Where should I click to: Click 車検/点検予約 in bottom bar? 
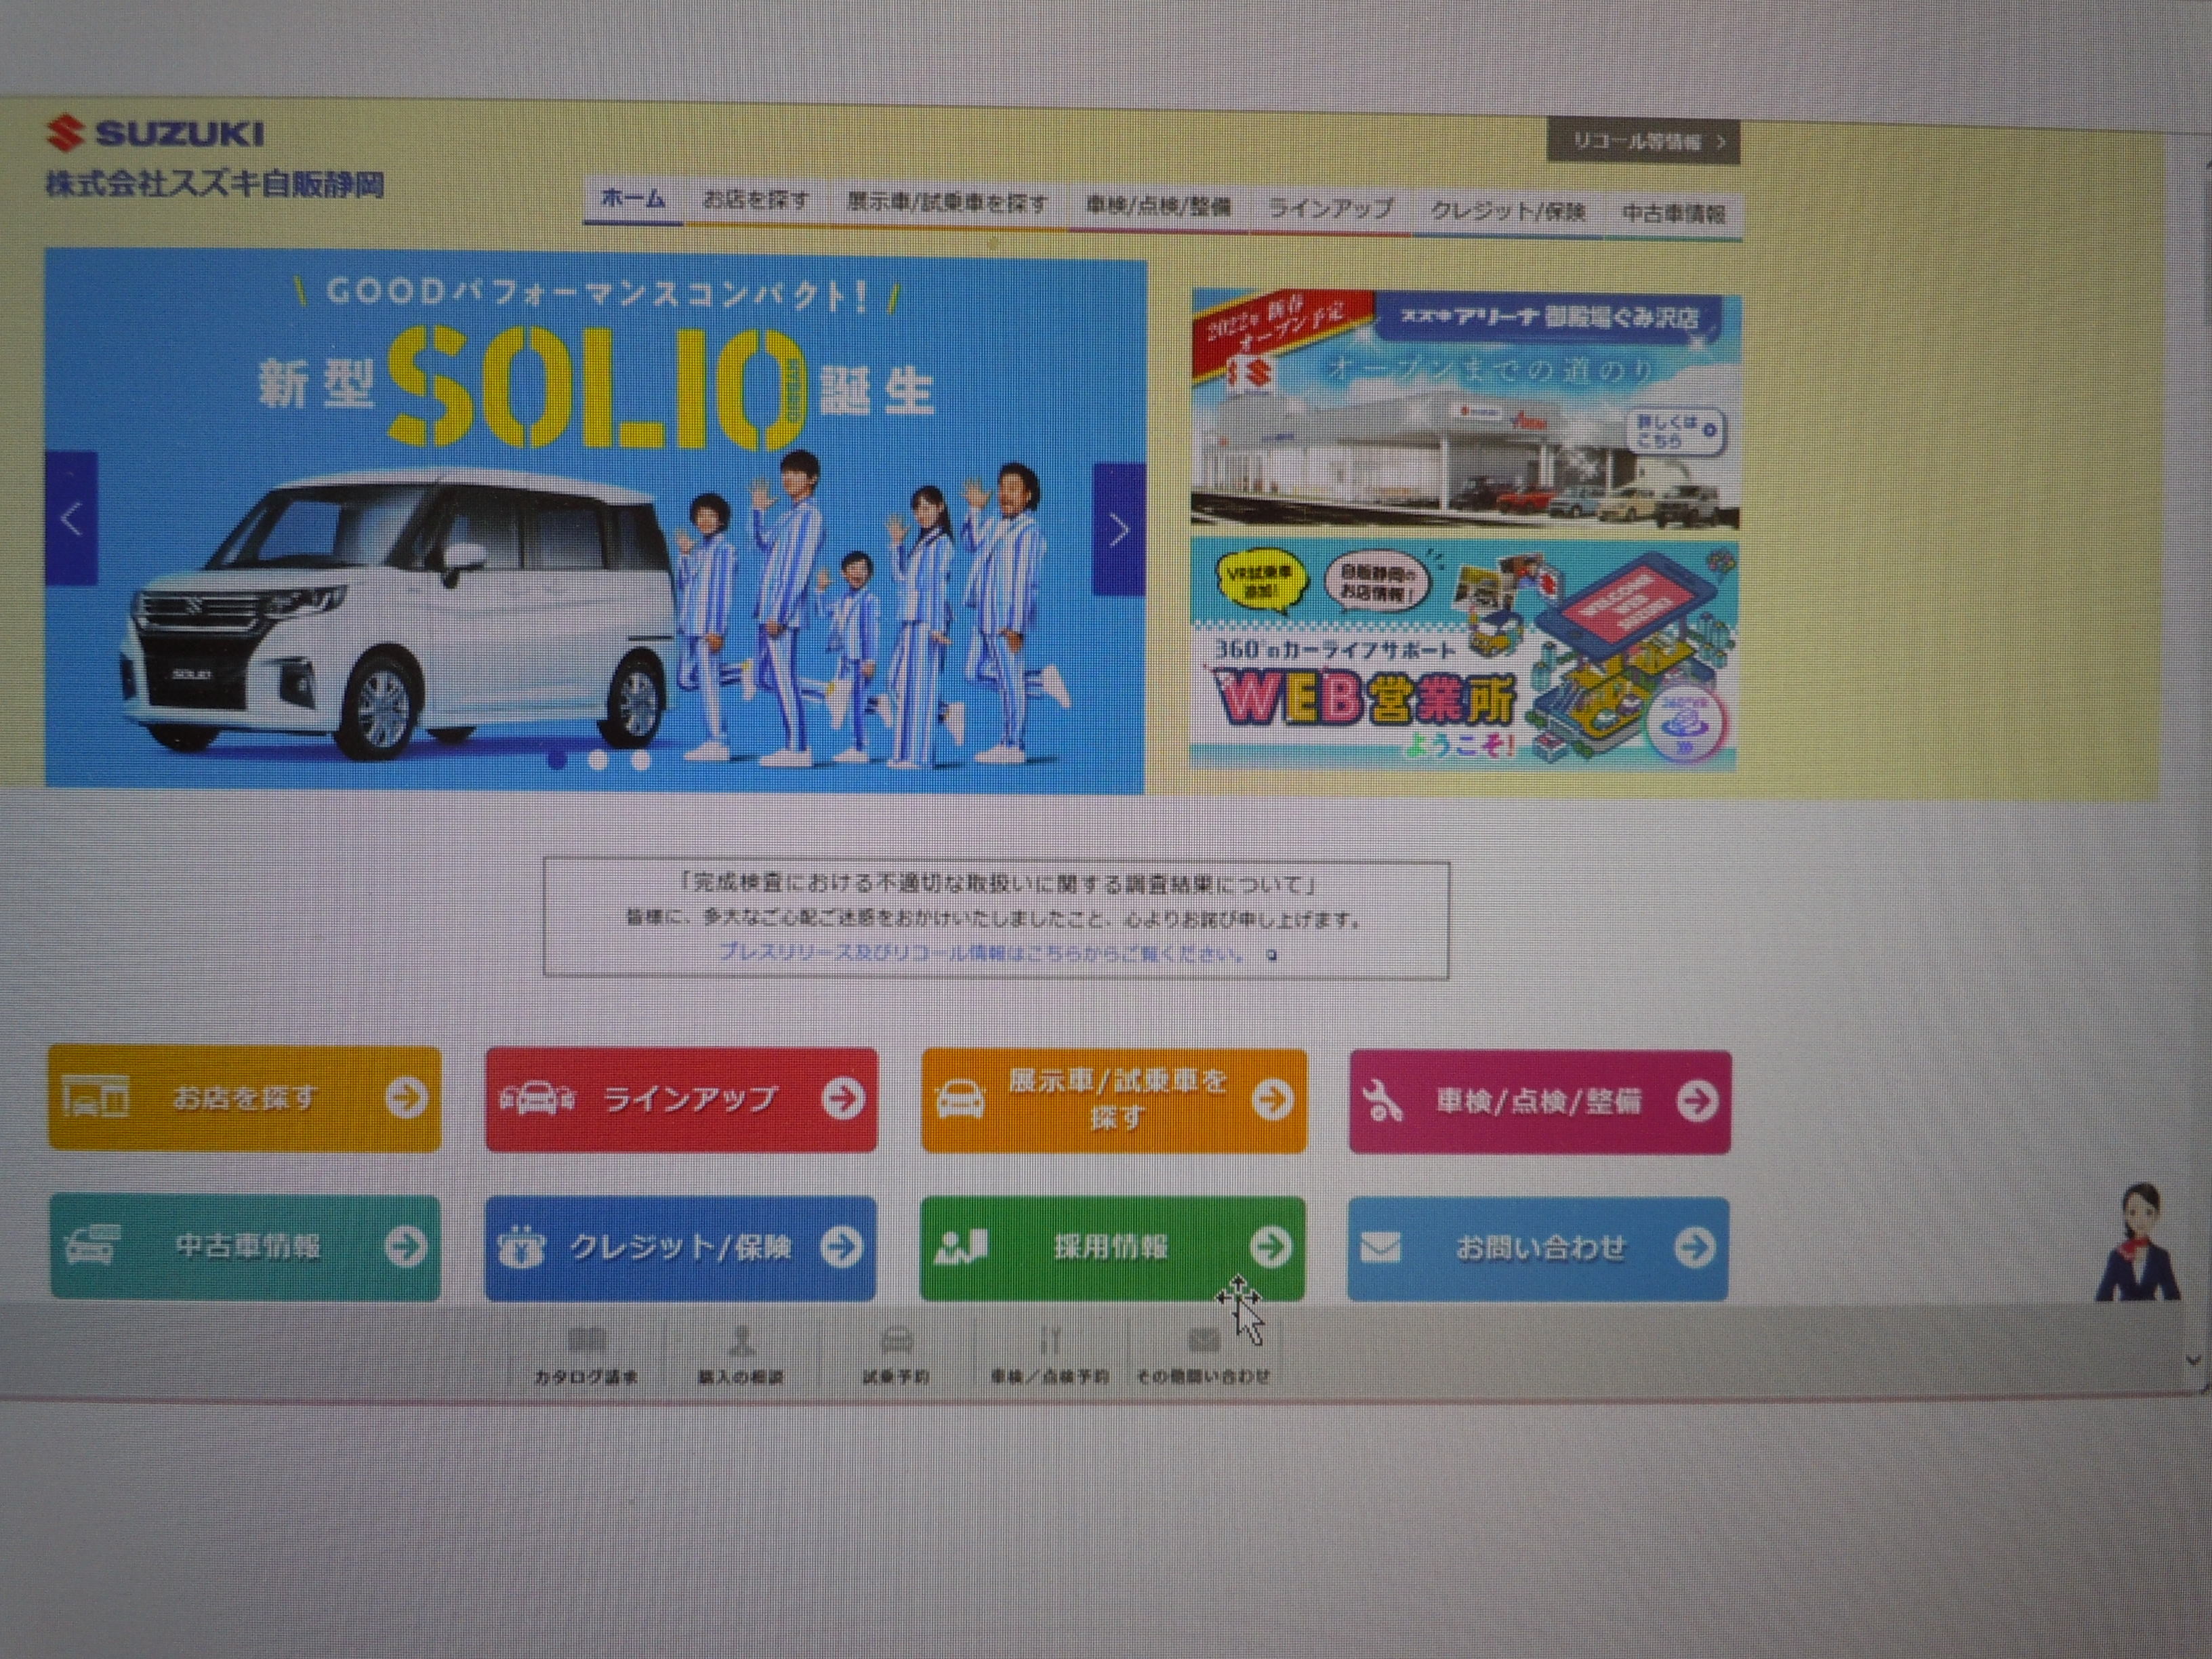(1049, 1355)
